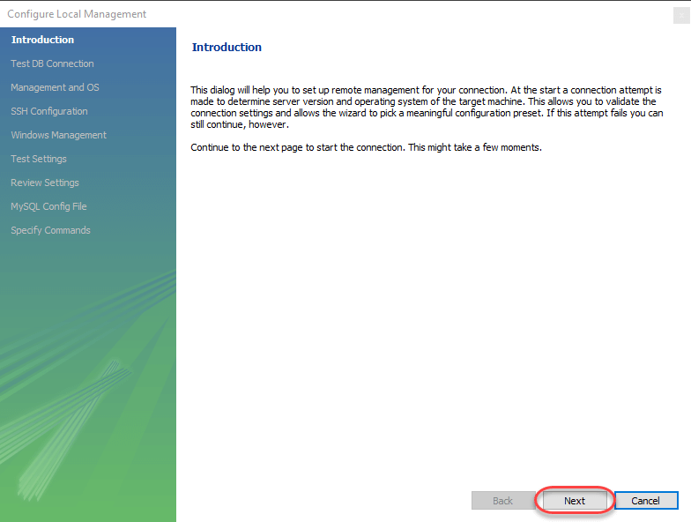691x522 pixels.
Task: Click the paragraph describing remote management setup
Action: point(427,108)
